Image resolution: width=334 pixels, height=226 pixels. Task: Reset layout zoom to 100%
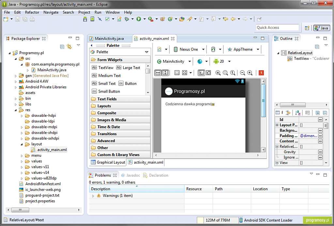click(x=233, y=73)
